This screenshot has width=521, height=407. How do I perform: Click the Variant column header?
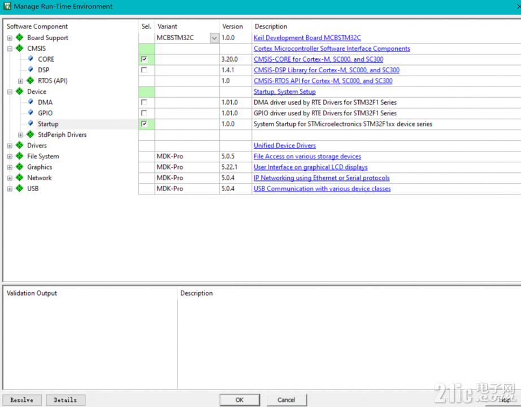167,26
